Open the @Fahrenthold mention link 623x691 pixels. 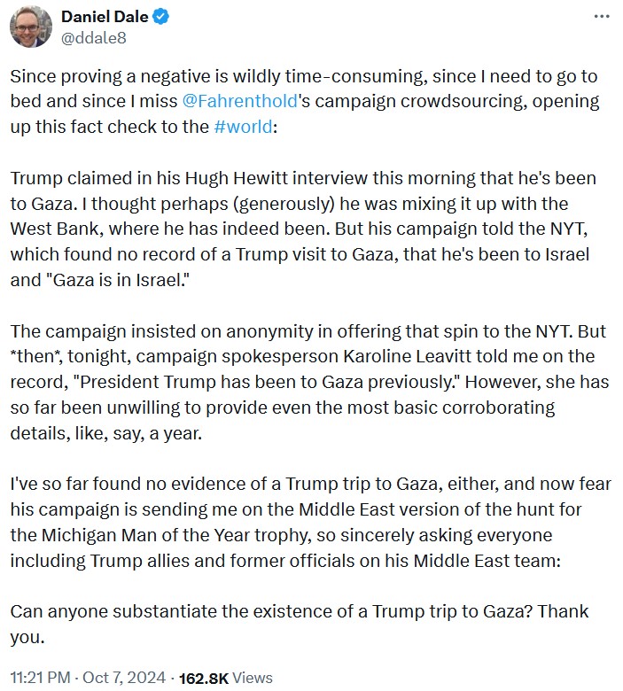pyautogui.click(x=239, y=101)
